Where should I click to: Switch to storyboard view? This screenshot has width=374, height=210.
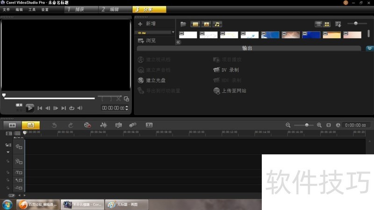pos(12,125)
